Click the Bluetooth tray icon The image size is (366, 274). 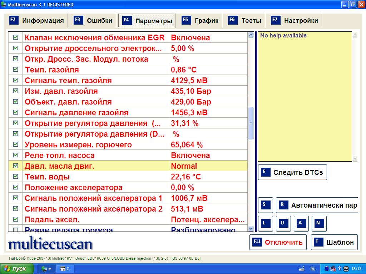[340, 269]
